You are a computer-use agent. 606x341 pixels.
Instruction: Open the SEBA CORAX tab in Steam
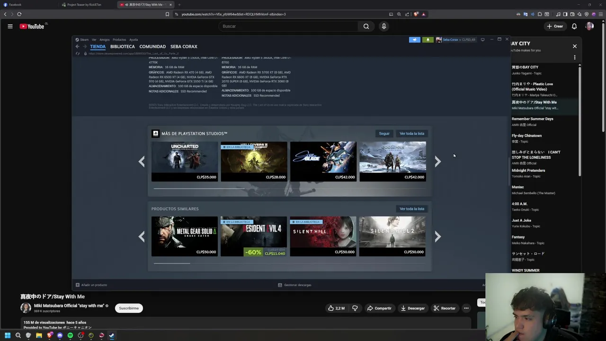pos(184,46)
